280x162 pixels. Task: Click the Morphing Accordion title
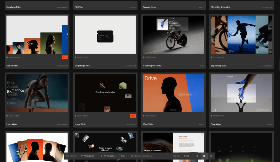coord(221,7)
